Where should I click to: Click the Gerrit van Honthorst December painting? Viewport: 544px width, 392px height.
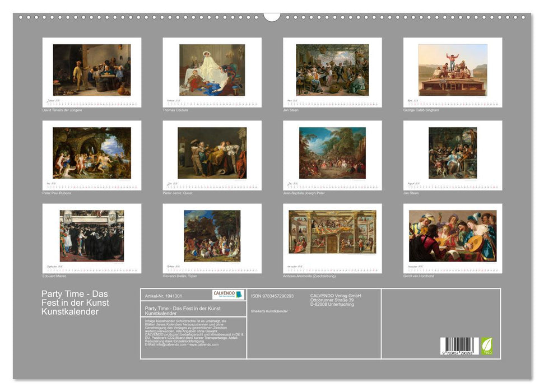448,235
